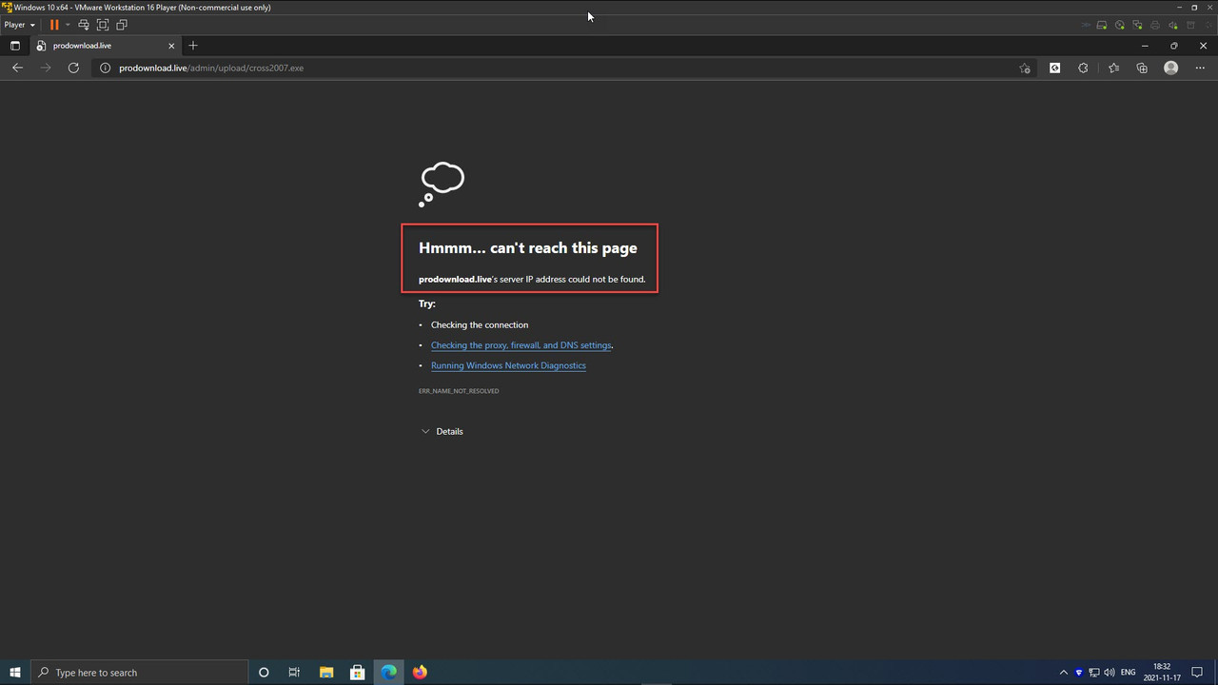Open the Windows Start menu
Viewport: 1218px width, 685px height.
pos(14,673)
